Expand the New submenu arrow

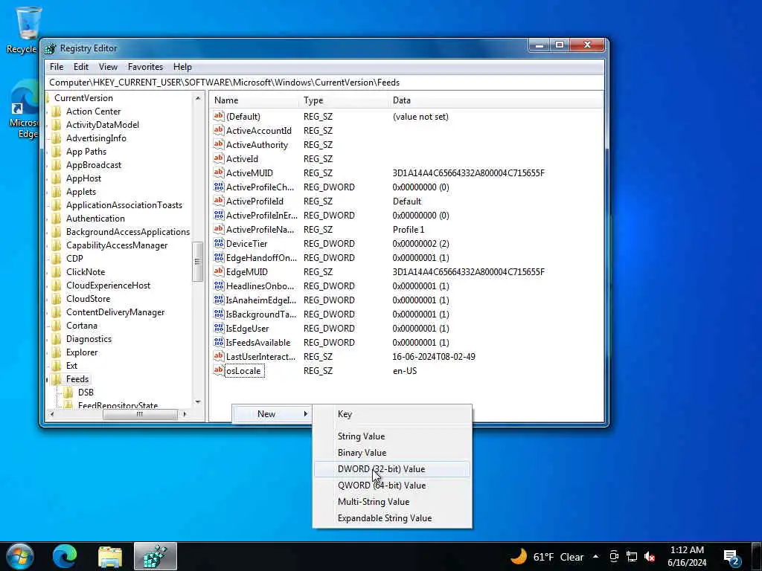[x=305, y=413]
